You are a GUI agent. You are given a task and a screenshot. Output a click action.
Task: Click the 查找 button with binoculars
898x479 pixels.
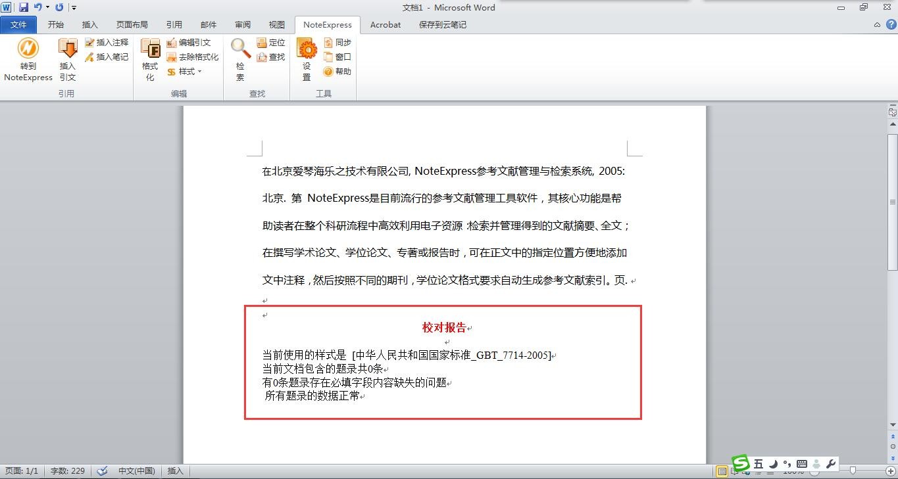[x=271, y=57]
